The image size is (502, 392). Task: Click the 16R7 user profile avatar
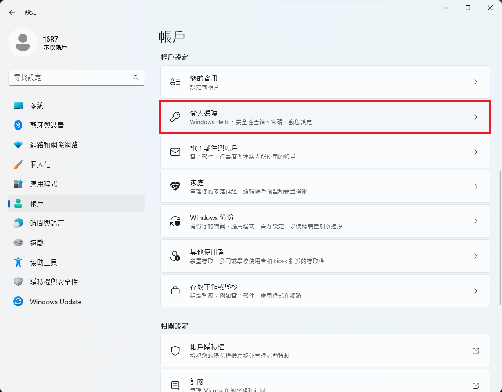[23, 42]
